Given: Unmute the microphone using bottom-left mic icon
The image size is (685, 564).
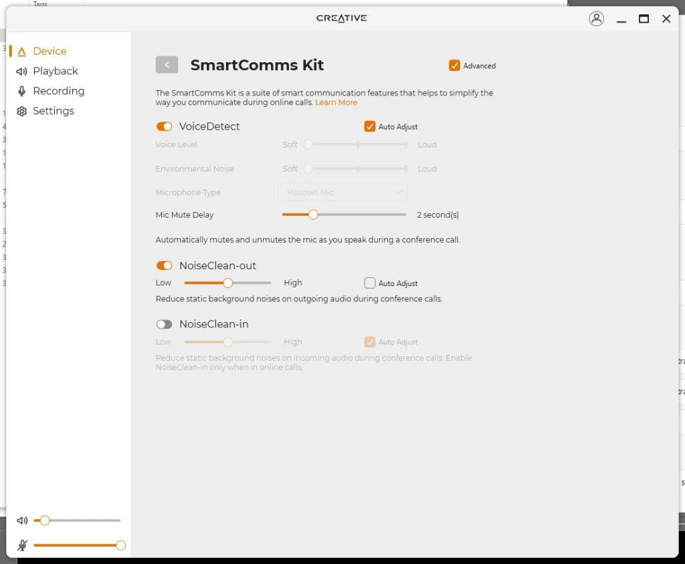Looking at the screenshot, I should click(x=22, y=545).
